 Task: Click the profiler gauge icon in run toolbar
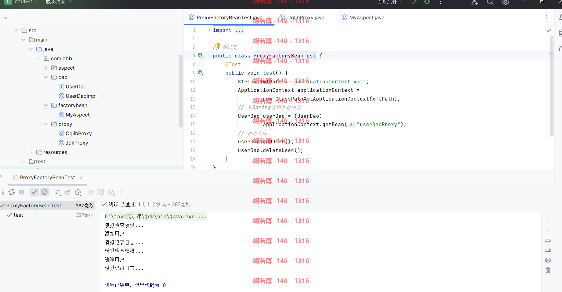(111, 192)
